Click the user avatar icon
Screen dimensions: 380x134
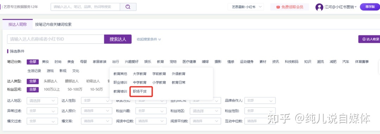[x=319, y=7]
